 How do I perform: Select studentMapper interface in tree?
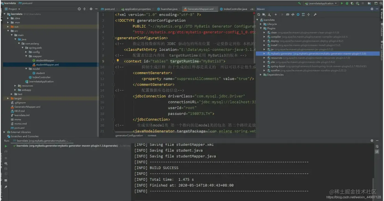tap(45, 60)
